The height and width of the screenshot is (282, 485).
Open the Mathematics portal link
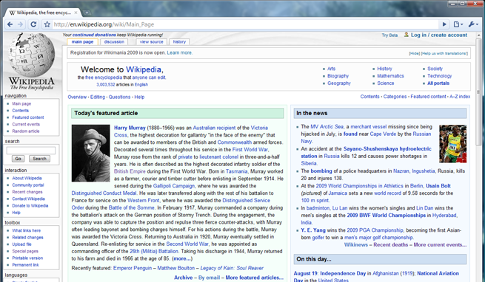(390, 76)
